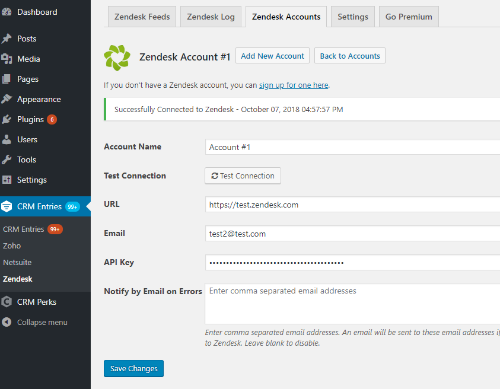
Task: Click the API Key label
Action: tap(119, 262)
